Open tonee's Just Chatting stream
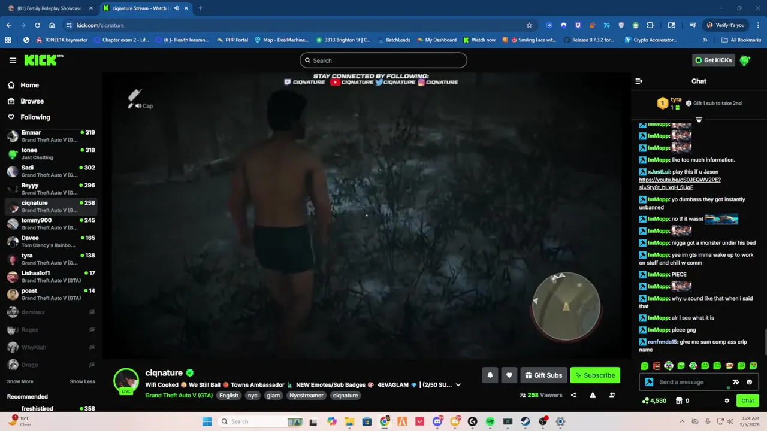The width and height of the screenshot is (767, 431). click(51, 154)
